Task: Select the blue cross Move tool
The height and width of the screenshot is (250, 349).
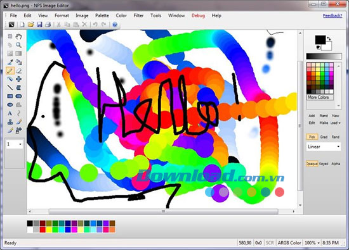Action: [x=18, y=79]
